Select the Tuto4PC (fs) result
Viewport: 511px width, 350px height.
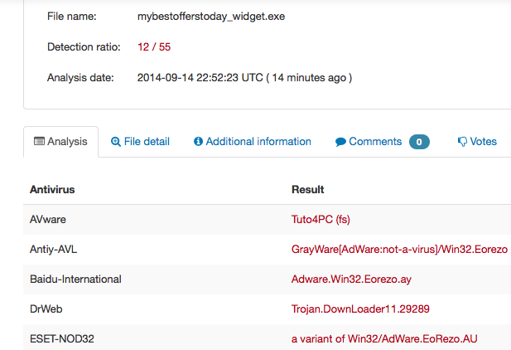321,220
